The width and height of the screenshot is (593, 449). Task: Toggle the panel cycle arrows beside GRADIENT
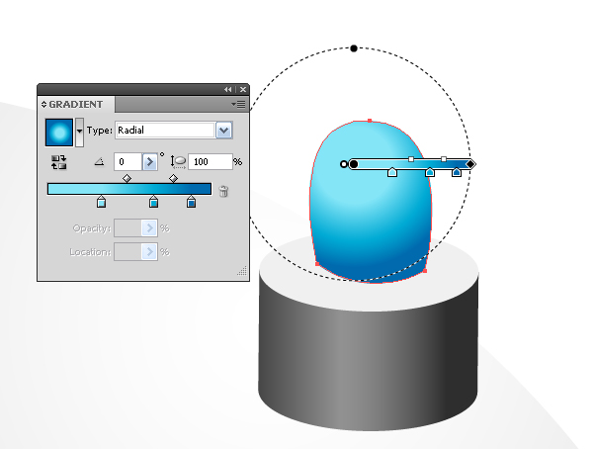[x=43, y=104]
